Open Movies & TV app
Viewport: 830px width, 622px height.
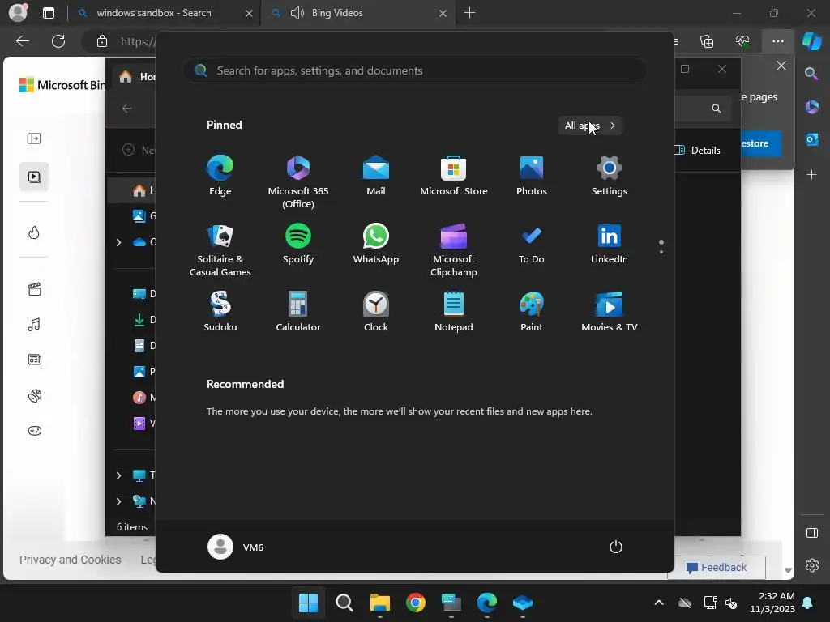coord(610,312)
